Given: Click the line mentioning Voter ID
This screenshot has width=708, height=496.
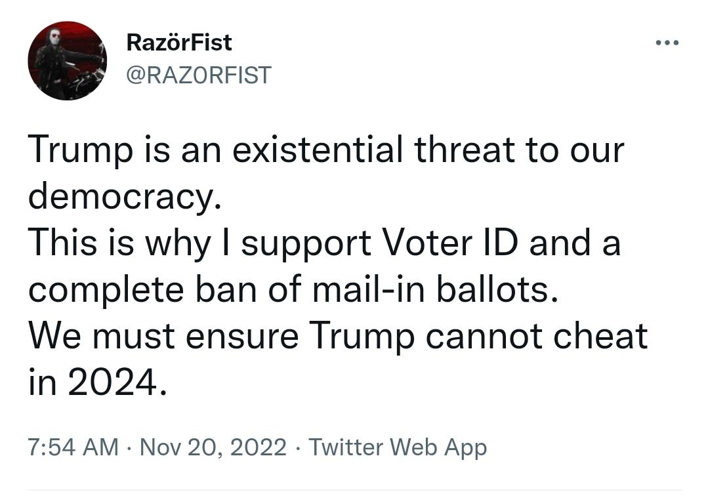Looking at the screenshot, I should 324,243.
